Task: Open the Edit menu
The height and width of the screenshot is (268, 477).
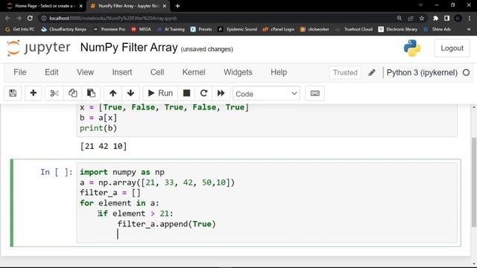Action: 51,72
